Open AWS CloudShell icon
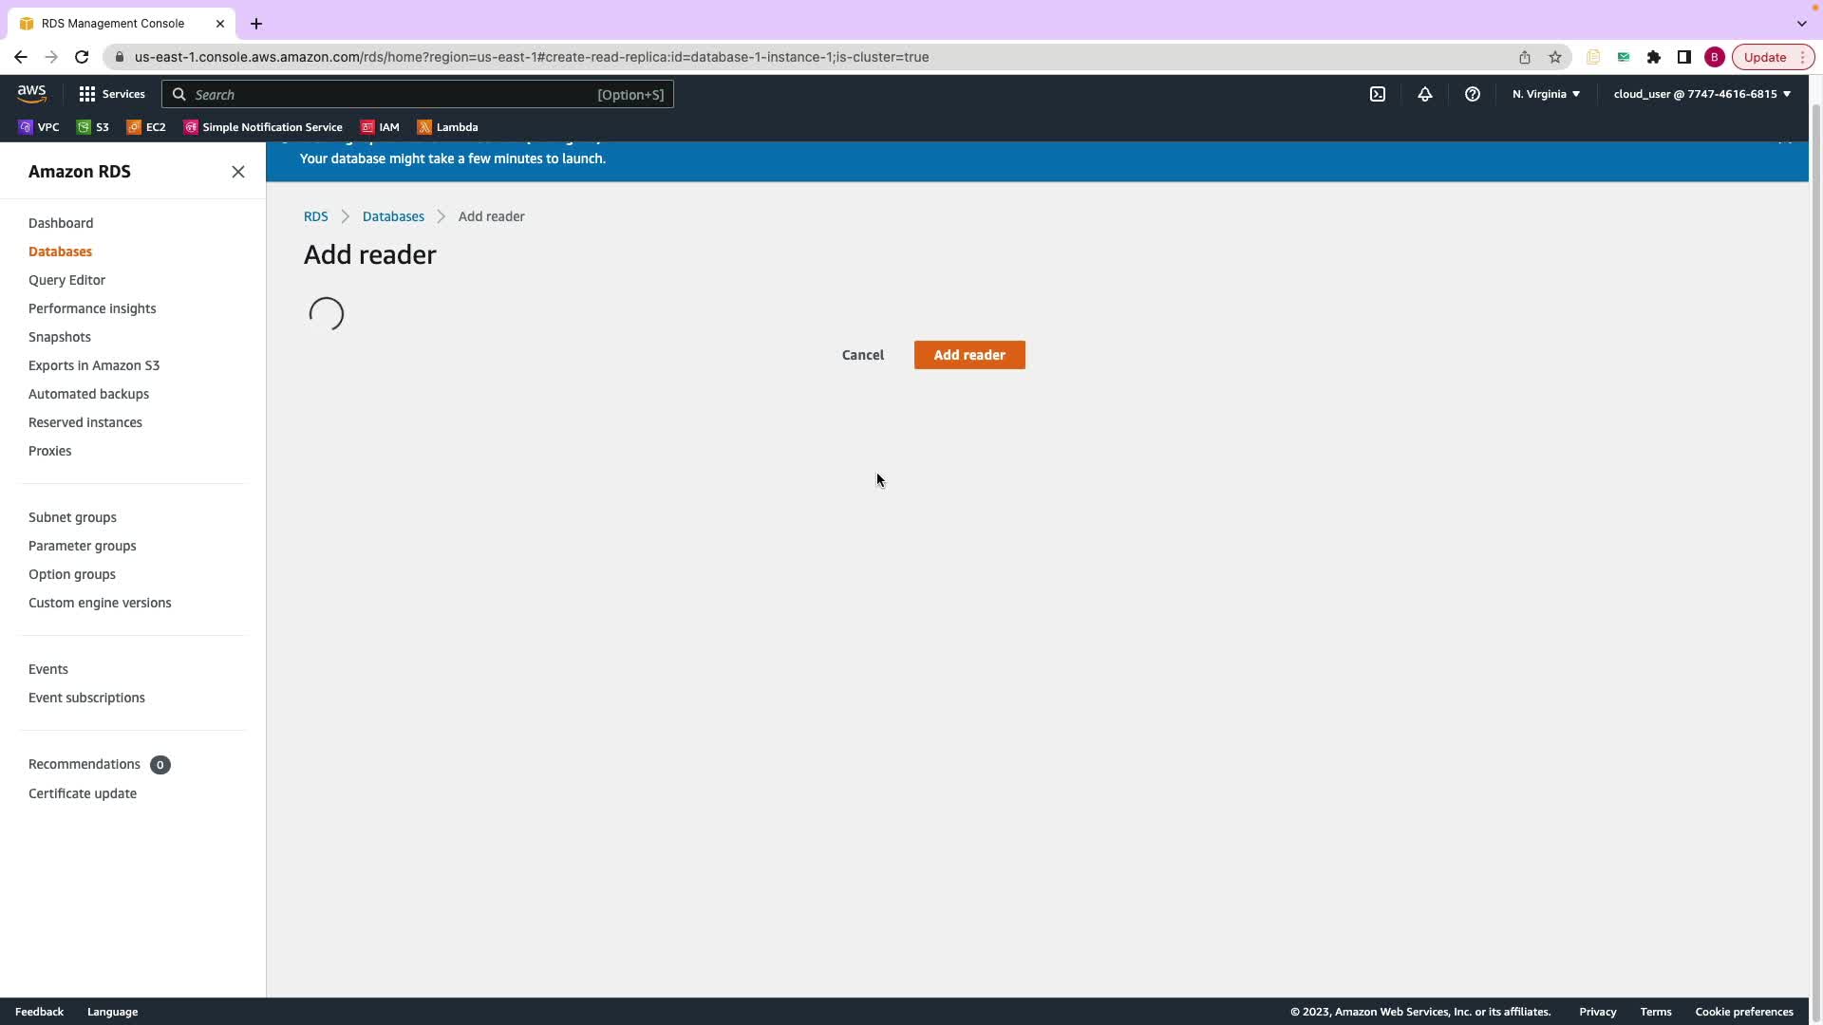 pos(1377,94)
